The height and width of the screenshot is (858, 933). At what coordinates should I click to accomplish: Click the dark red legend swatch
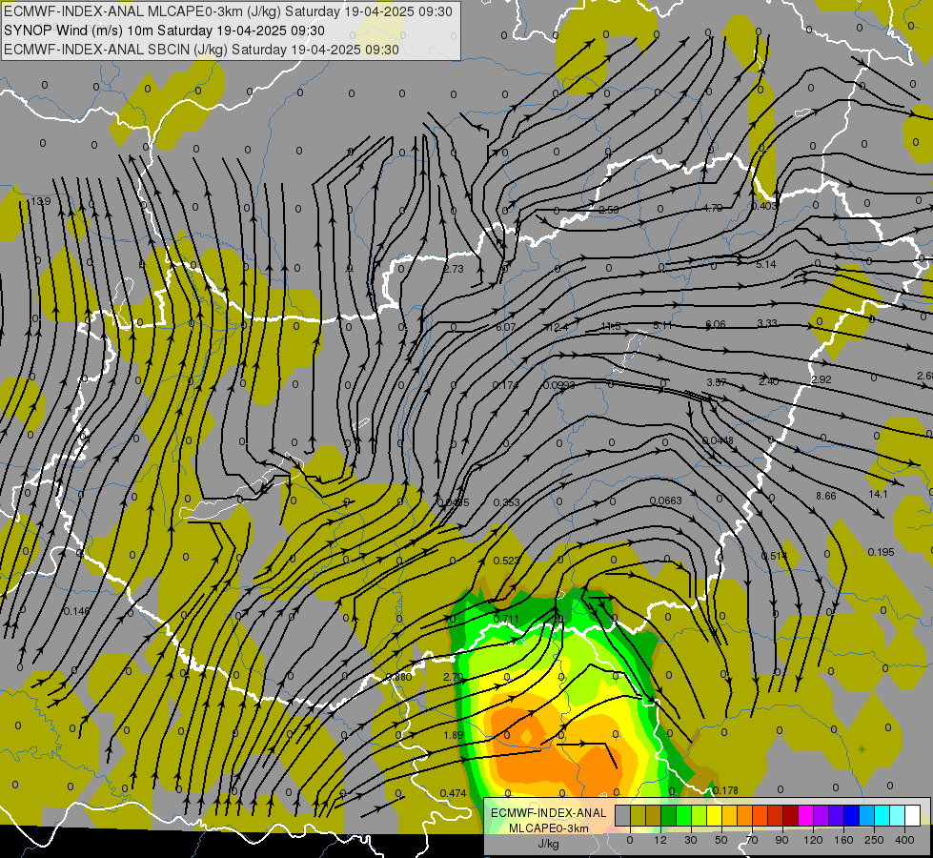[791, 815]
